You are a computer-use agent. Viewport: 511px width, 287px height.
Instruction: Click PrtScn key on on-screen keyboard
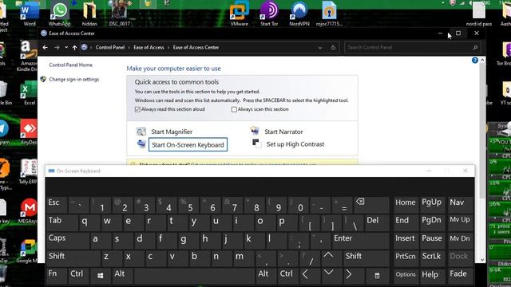406,258
